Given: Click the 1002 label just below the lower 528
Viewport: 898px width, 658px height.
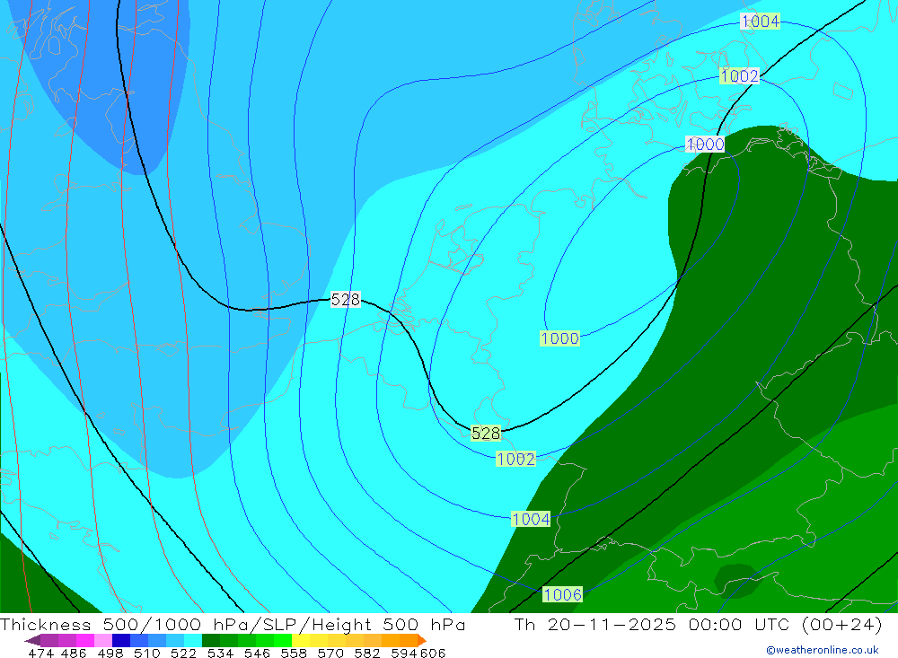Looking at the screenshot, I should 516,459.
